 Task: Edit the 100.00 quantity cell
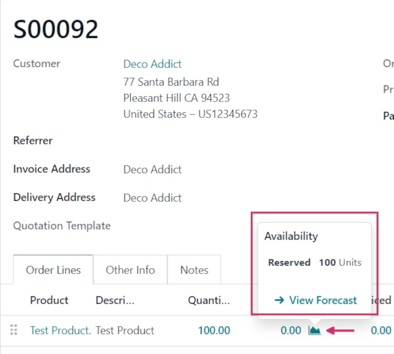(214, 330)
